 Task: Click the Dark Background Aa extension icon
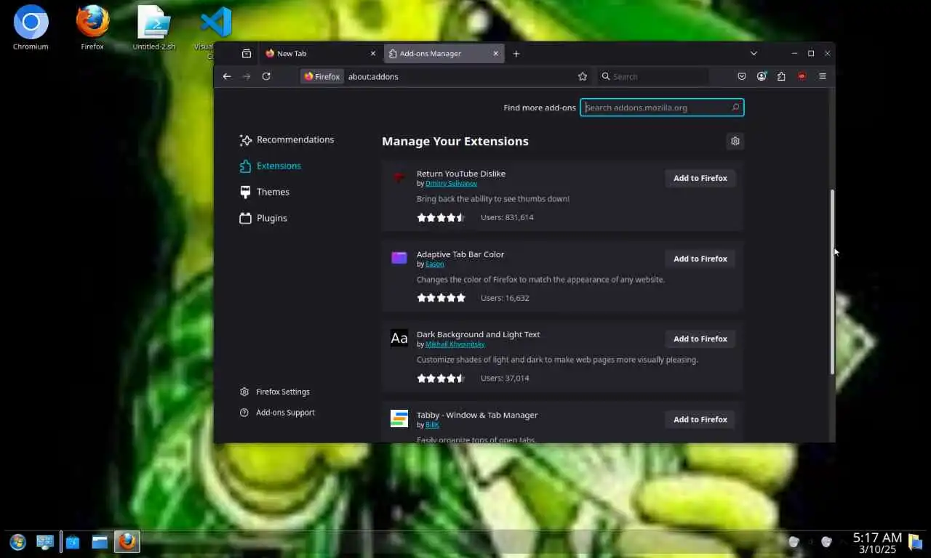[399, 338]
